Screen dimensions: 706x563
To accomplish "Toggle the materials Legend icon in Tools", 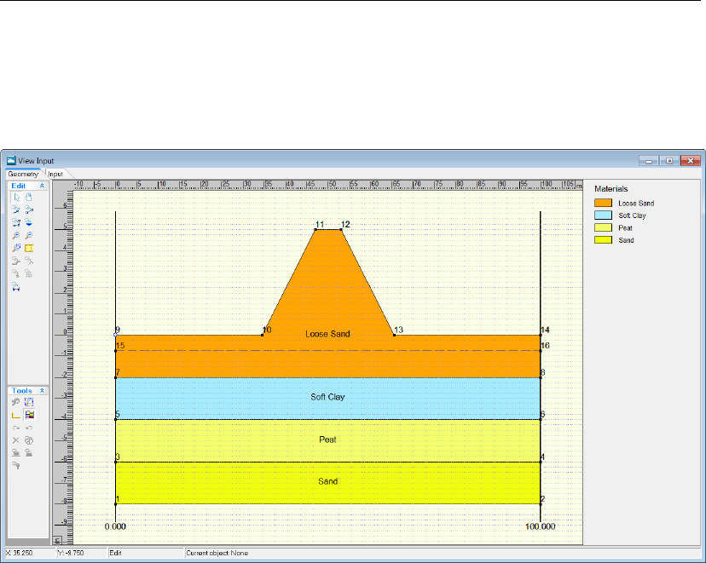I will (29, 415).
